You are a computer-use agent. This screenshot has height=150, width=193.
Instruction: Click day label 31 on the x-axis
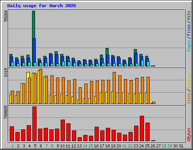[x=181, y=146]
